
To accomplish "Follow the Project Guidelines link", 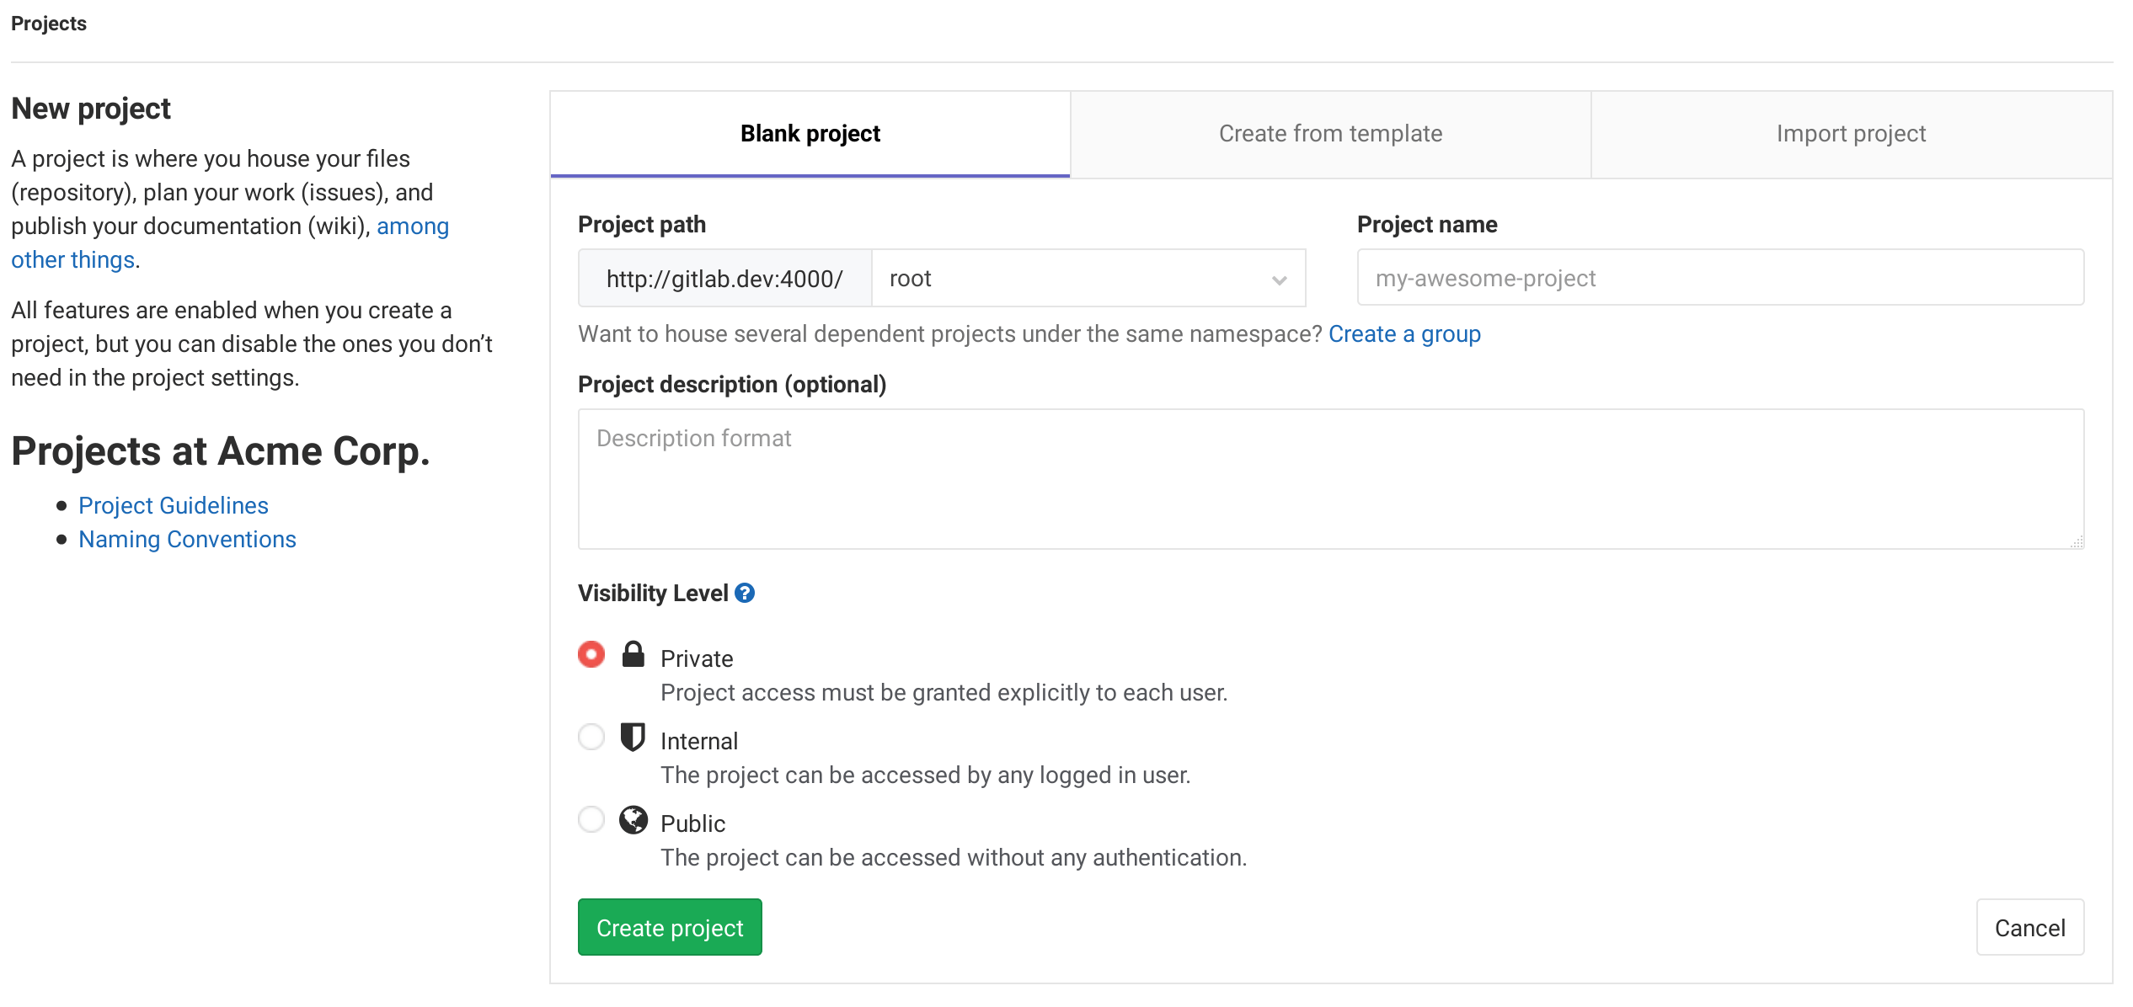I will coord(173,505).
